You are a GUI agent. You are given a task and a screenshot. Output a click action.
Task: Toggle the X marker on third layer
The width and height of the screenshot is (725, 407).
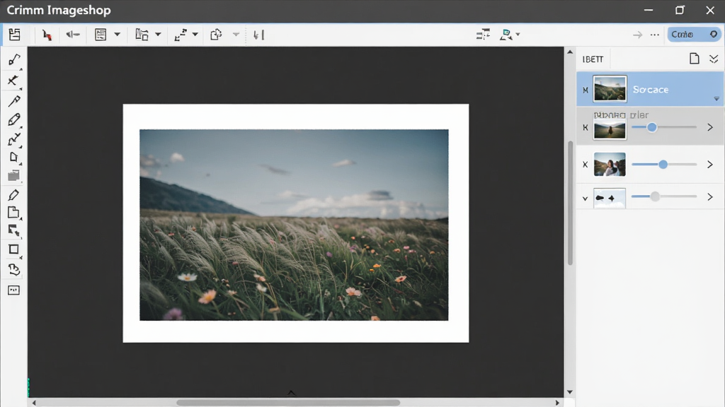(x=586, y=165)
